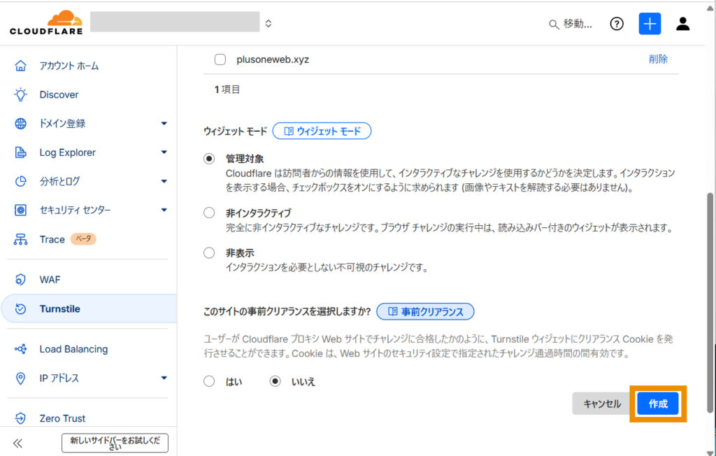Collapse sidebar with double chevron icon

(x=18, y=443)
